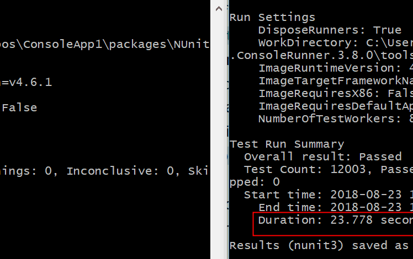
Task: Click the Test Run Summary heading
Action: pos(287,144)
